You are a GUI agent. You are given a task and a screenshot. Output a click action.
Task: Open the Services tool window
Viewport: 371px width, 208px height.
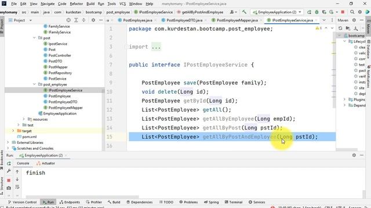click(257, 202)
